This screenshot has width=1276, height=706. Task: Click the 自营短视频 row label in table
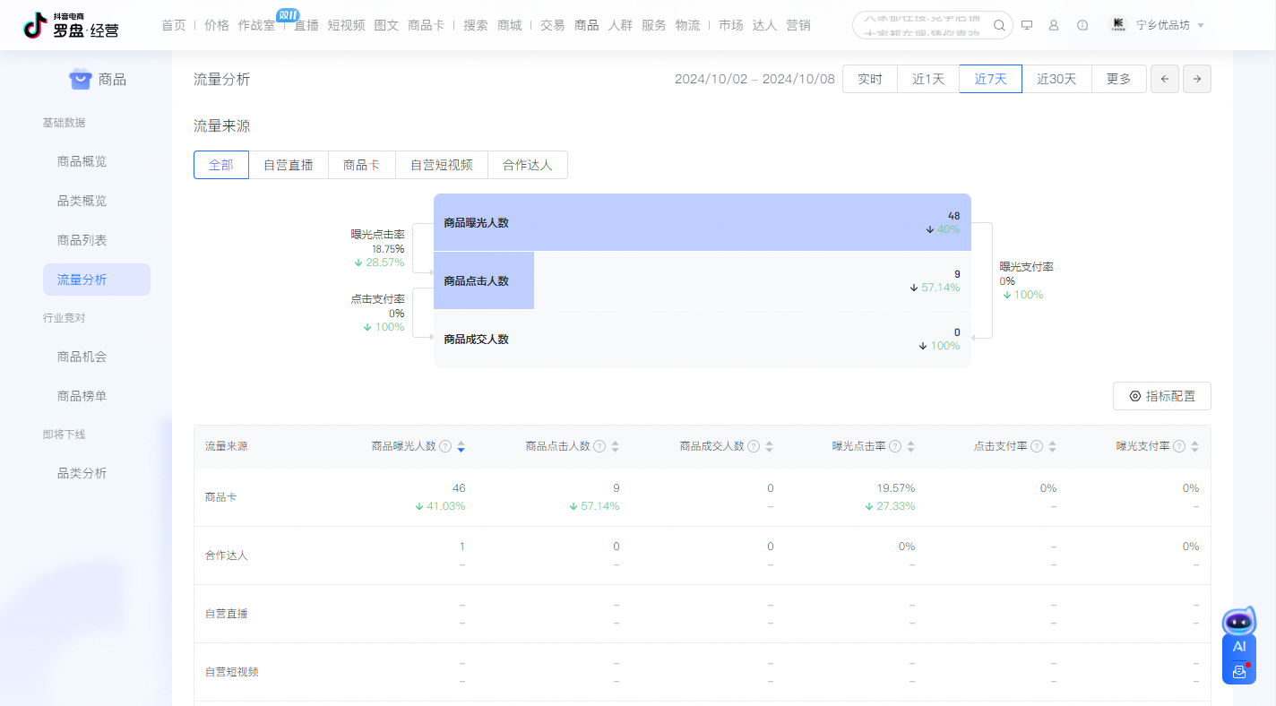coord(232,672)
